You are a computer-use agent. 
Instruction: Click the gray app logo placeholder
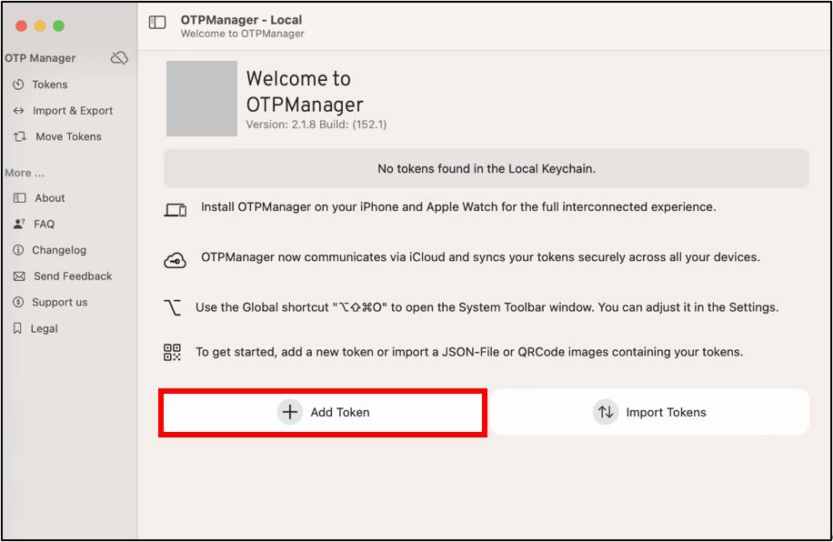[202, 98]
